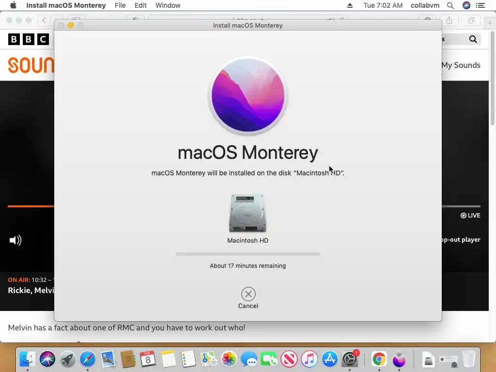Screen dimensions: 496x372
Task: Open Calendar from the Dock
Action: tap(148, 359)
